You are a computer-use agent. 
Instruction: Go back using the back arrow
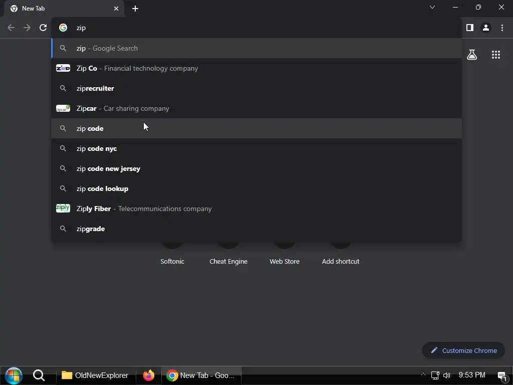[11, 28]
